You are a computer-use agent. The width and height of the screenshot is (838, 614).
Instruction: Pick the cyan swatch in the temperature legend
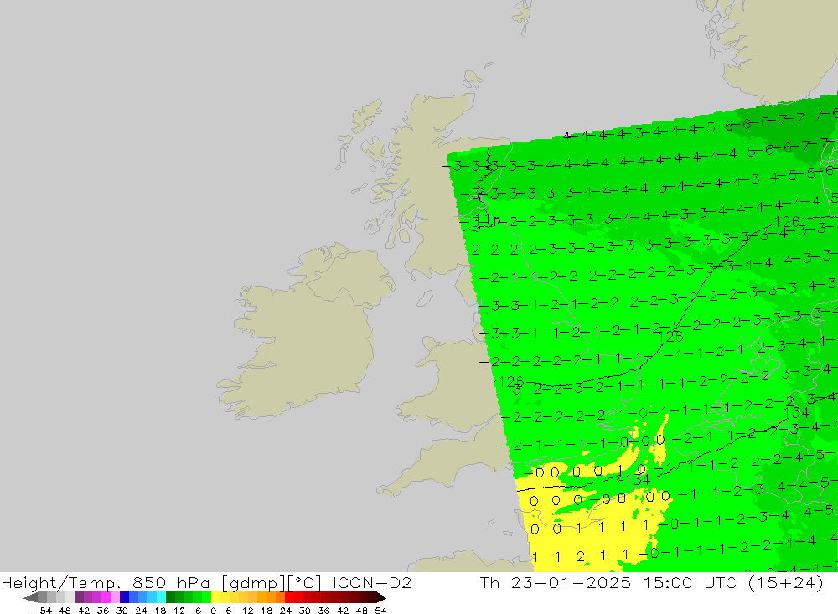161,597
